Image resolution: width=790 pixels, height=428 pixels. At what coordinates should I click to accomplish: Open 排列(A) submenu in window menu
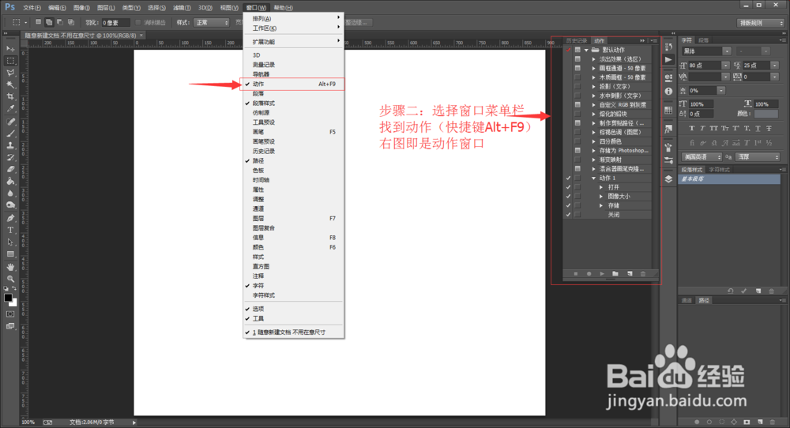(294, 19)
